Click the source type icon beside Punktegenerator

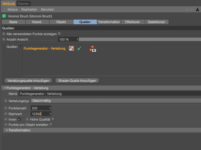click(x=71, y=48)
